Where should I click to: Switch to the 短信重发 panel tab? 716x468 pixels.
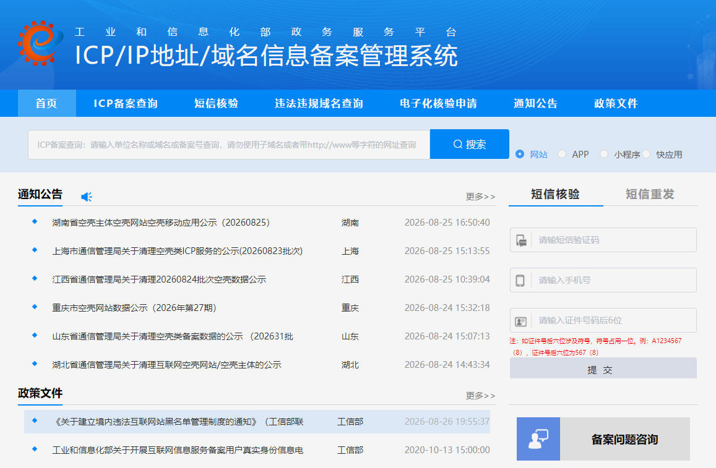click(650, 194)
